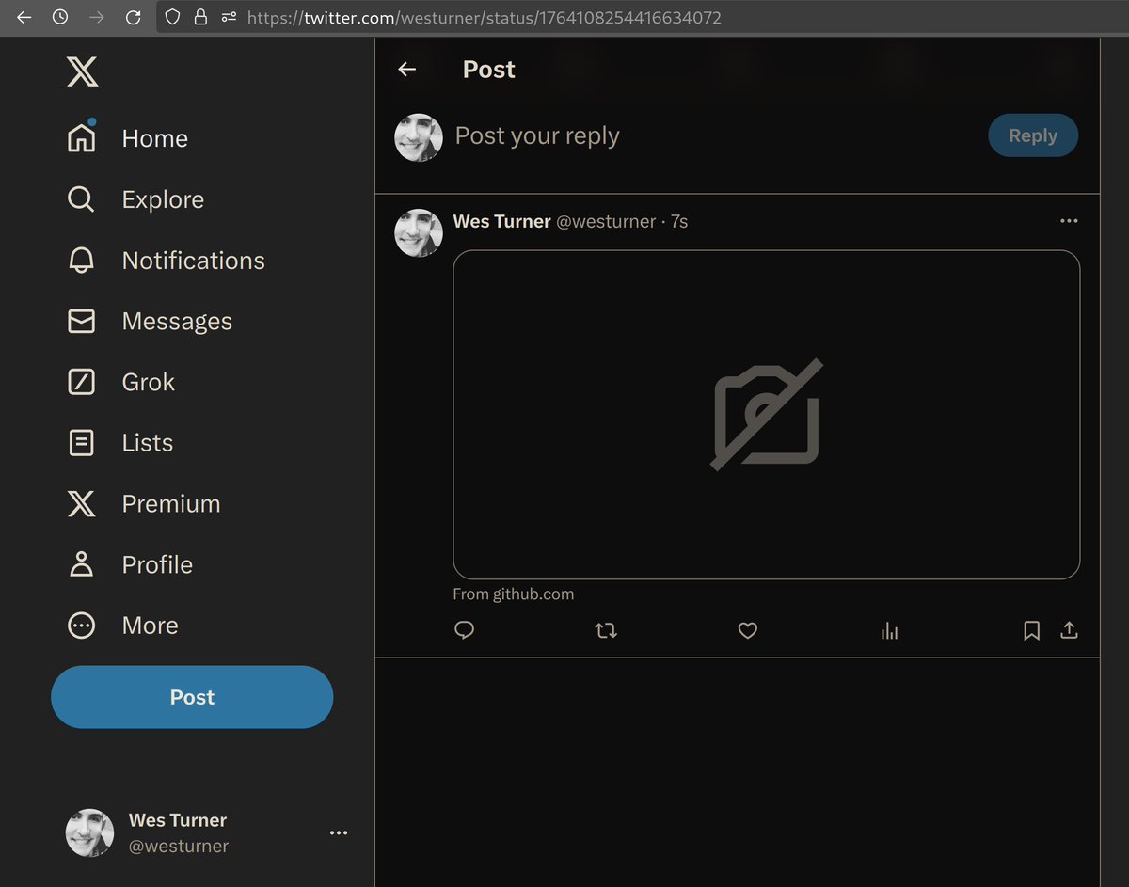Open account options next to @westurner
Image resolution: width=1129 pixels, height=887 pixels.
click(339, 832)
